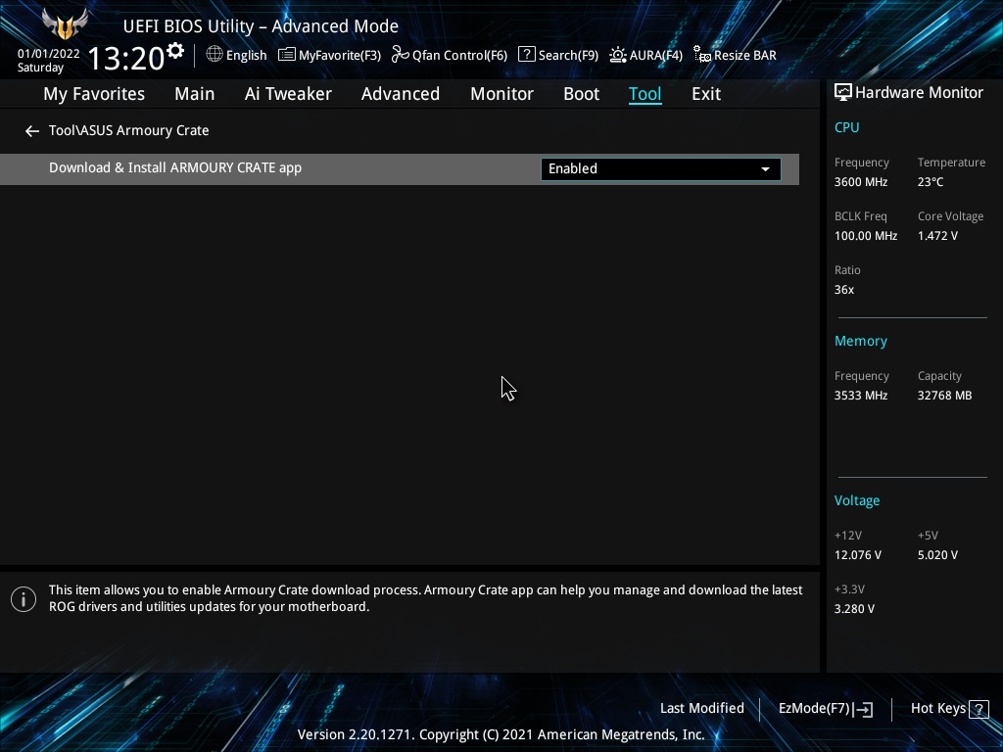Click the Qfan Control fan icon
The width and height of the screenshot is (1003, 752).
point(401,55)
